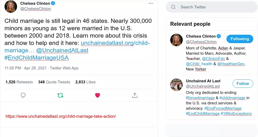Image resolution: width=258 pixels, height=137 pixels.
Task: Undo the green retweet icon
Action: 60,95
